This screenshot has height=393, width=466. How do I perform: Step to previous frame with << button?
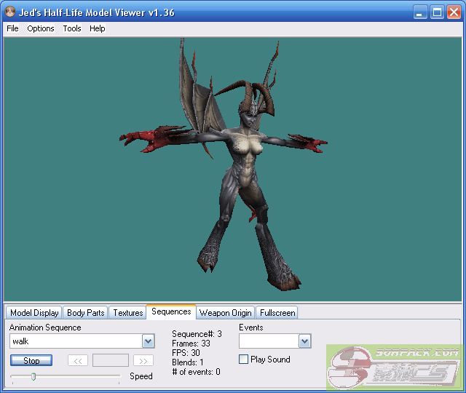(78, 361)
